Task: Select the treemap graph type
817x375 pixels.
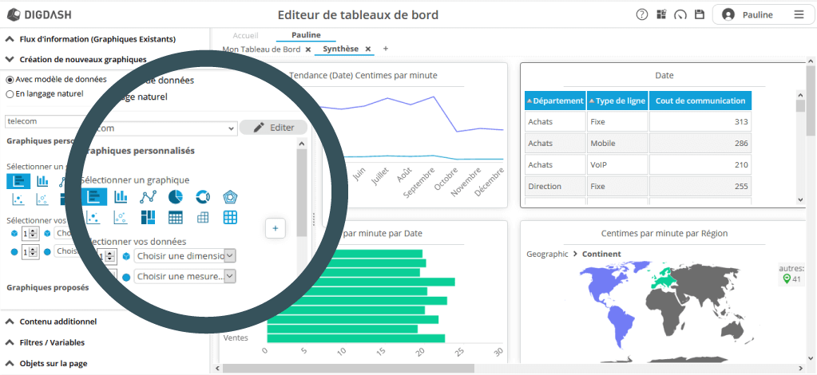Action: [149, 217]
